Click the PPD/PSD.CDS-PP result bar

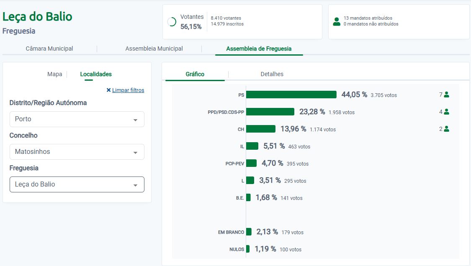point(270,112)
